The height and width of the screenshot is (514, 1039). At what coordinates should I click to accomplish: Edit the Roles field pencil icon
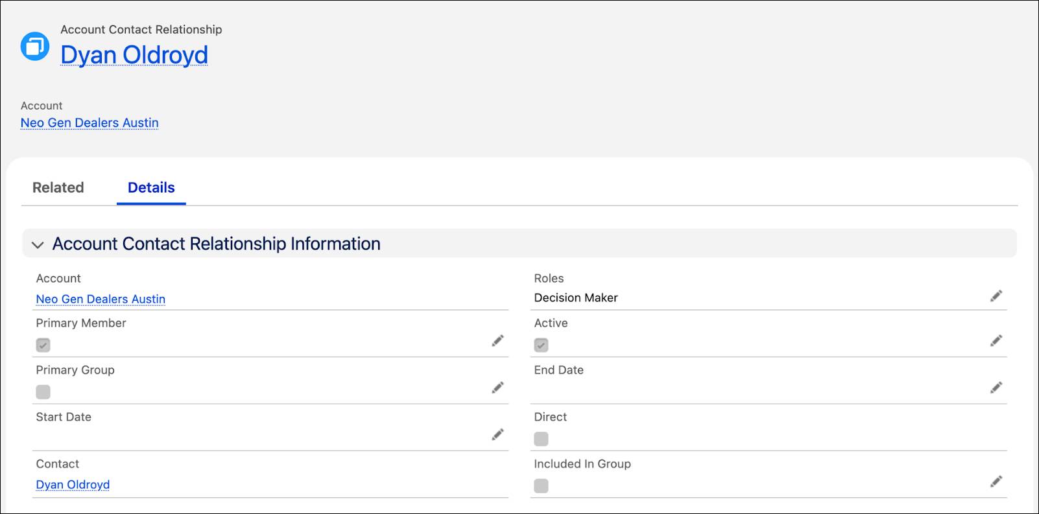996,296
